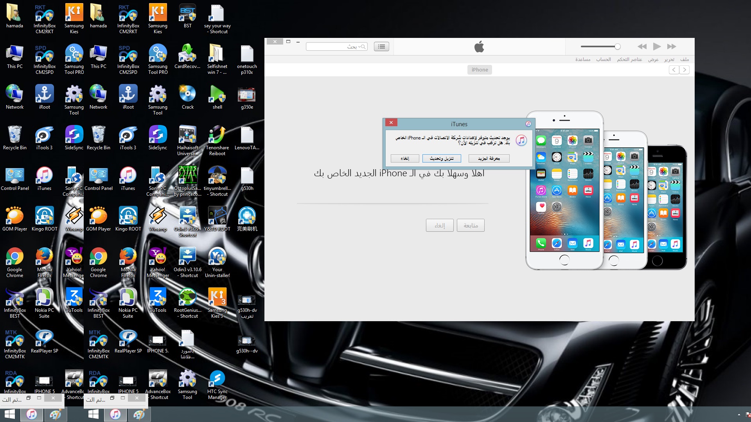Launch Tenorshare Reiboot

pos(217,140)
